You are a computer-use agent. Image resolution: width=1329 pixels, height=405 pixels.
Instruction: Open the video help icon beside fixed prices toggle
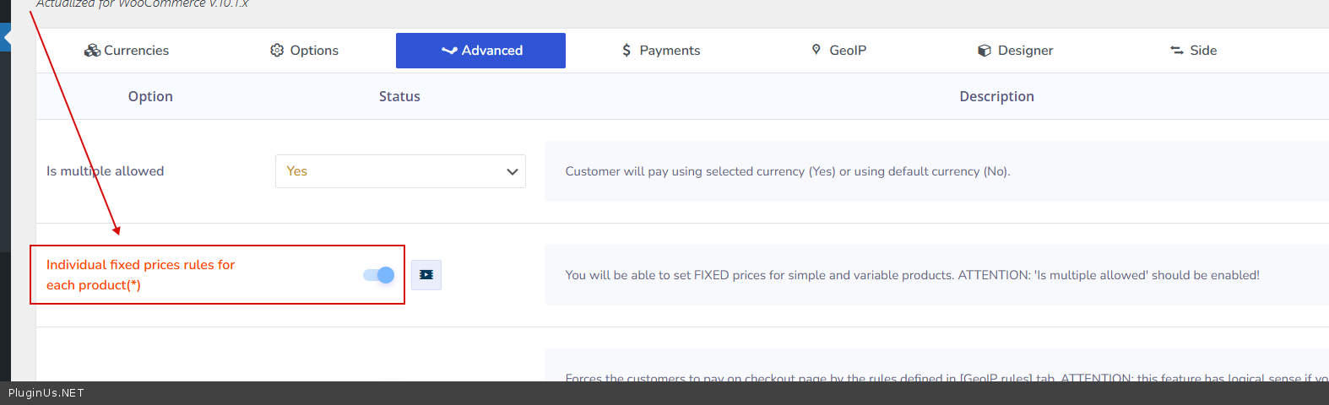click(x=426, y=275)
